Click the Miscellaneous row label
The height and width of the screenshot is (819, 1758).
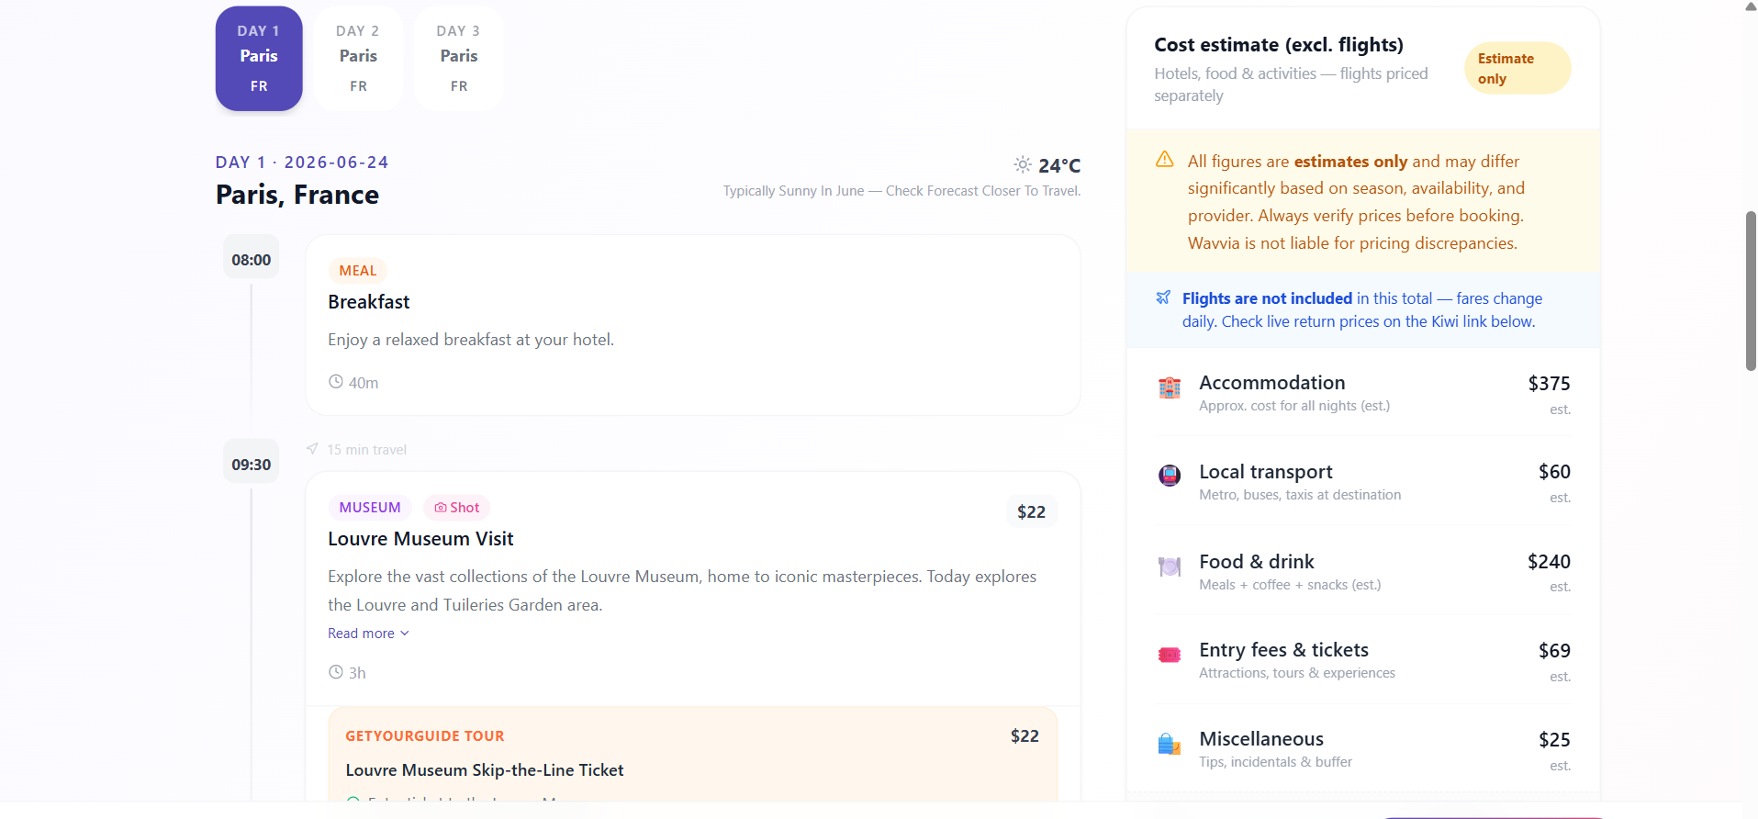coord(1261,739)
